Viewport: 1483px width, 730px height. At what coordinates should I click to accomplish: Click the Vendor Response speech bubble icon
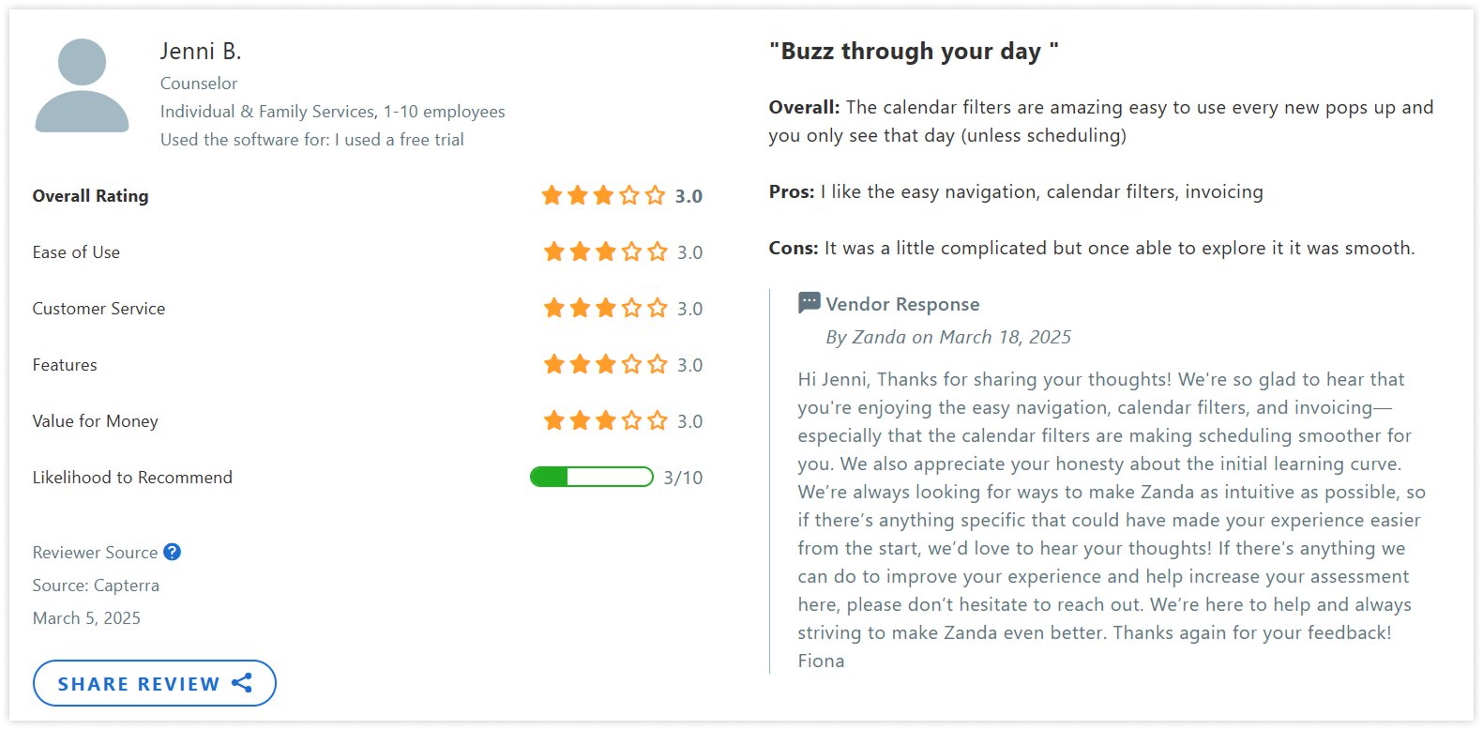[806, 302]
